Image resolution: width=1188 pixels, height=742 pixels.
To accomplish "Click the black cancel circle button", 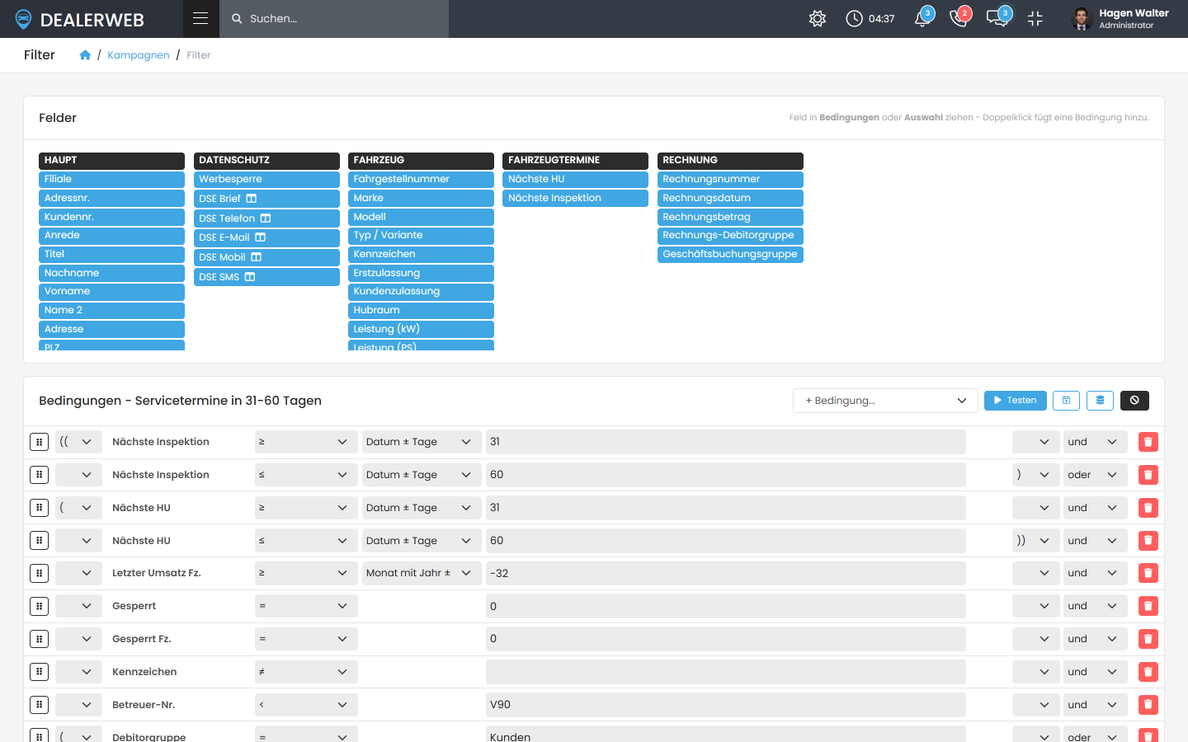I will coord(1134,401).
